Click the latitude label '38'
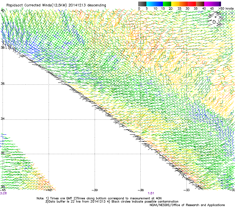This screenshot has height=207, width=235. point(3,47)
